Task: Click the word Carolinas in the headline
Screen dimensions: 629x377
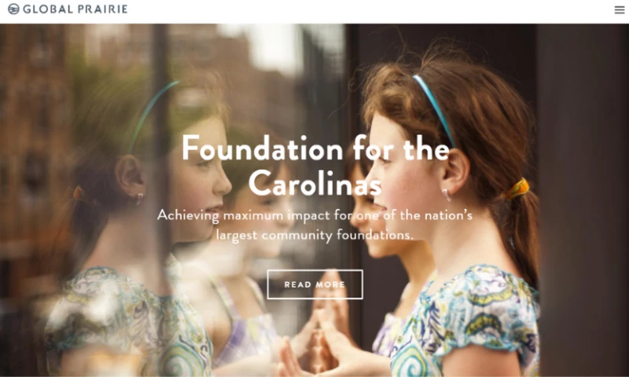Action: point(315,184)
